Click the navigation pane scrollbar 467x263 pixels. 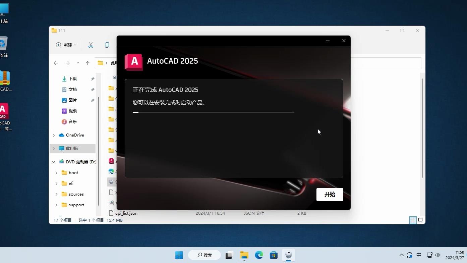(99, 151)
